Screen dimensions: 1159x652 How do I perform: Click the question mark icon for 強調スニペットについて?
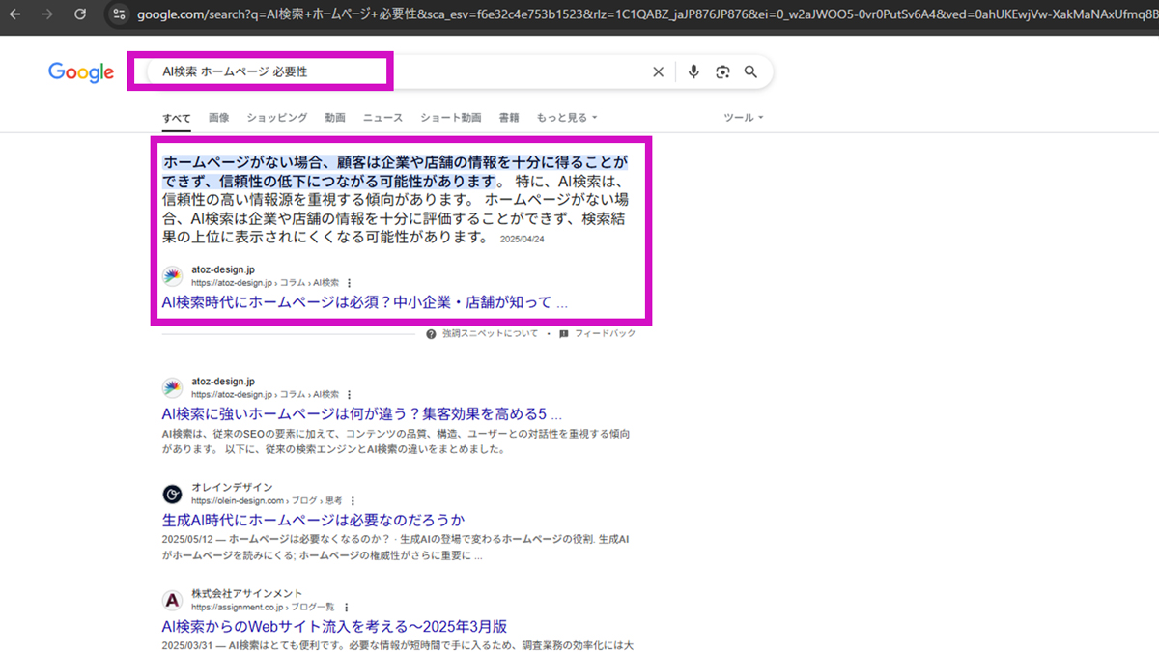(432, 333)
